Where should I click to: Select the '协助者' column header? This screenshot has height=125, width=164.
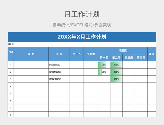[x=91, y=54]
